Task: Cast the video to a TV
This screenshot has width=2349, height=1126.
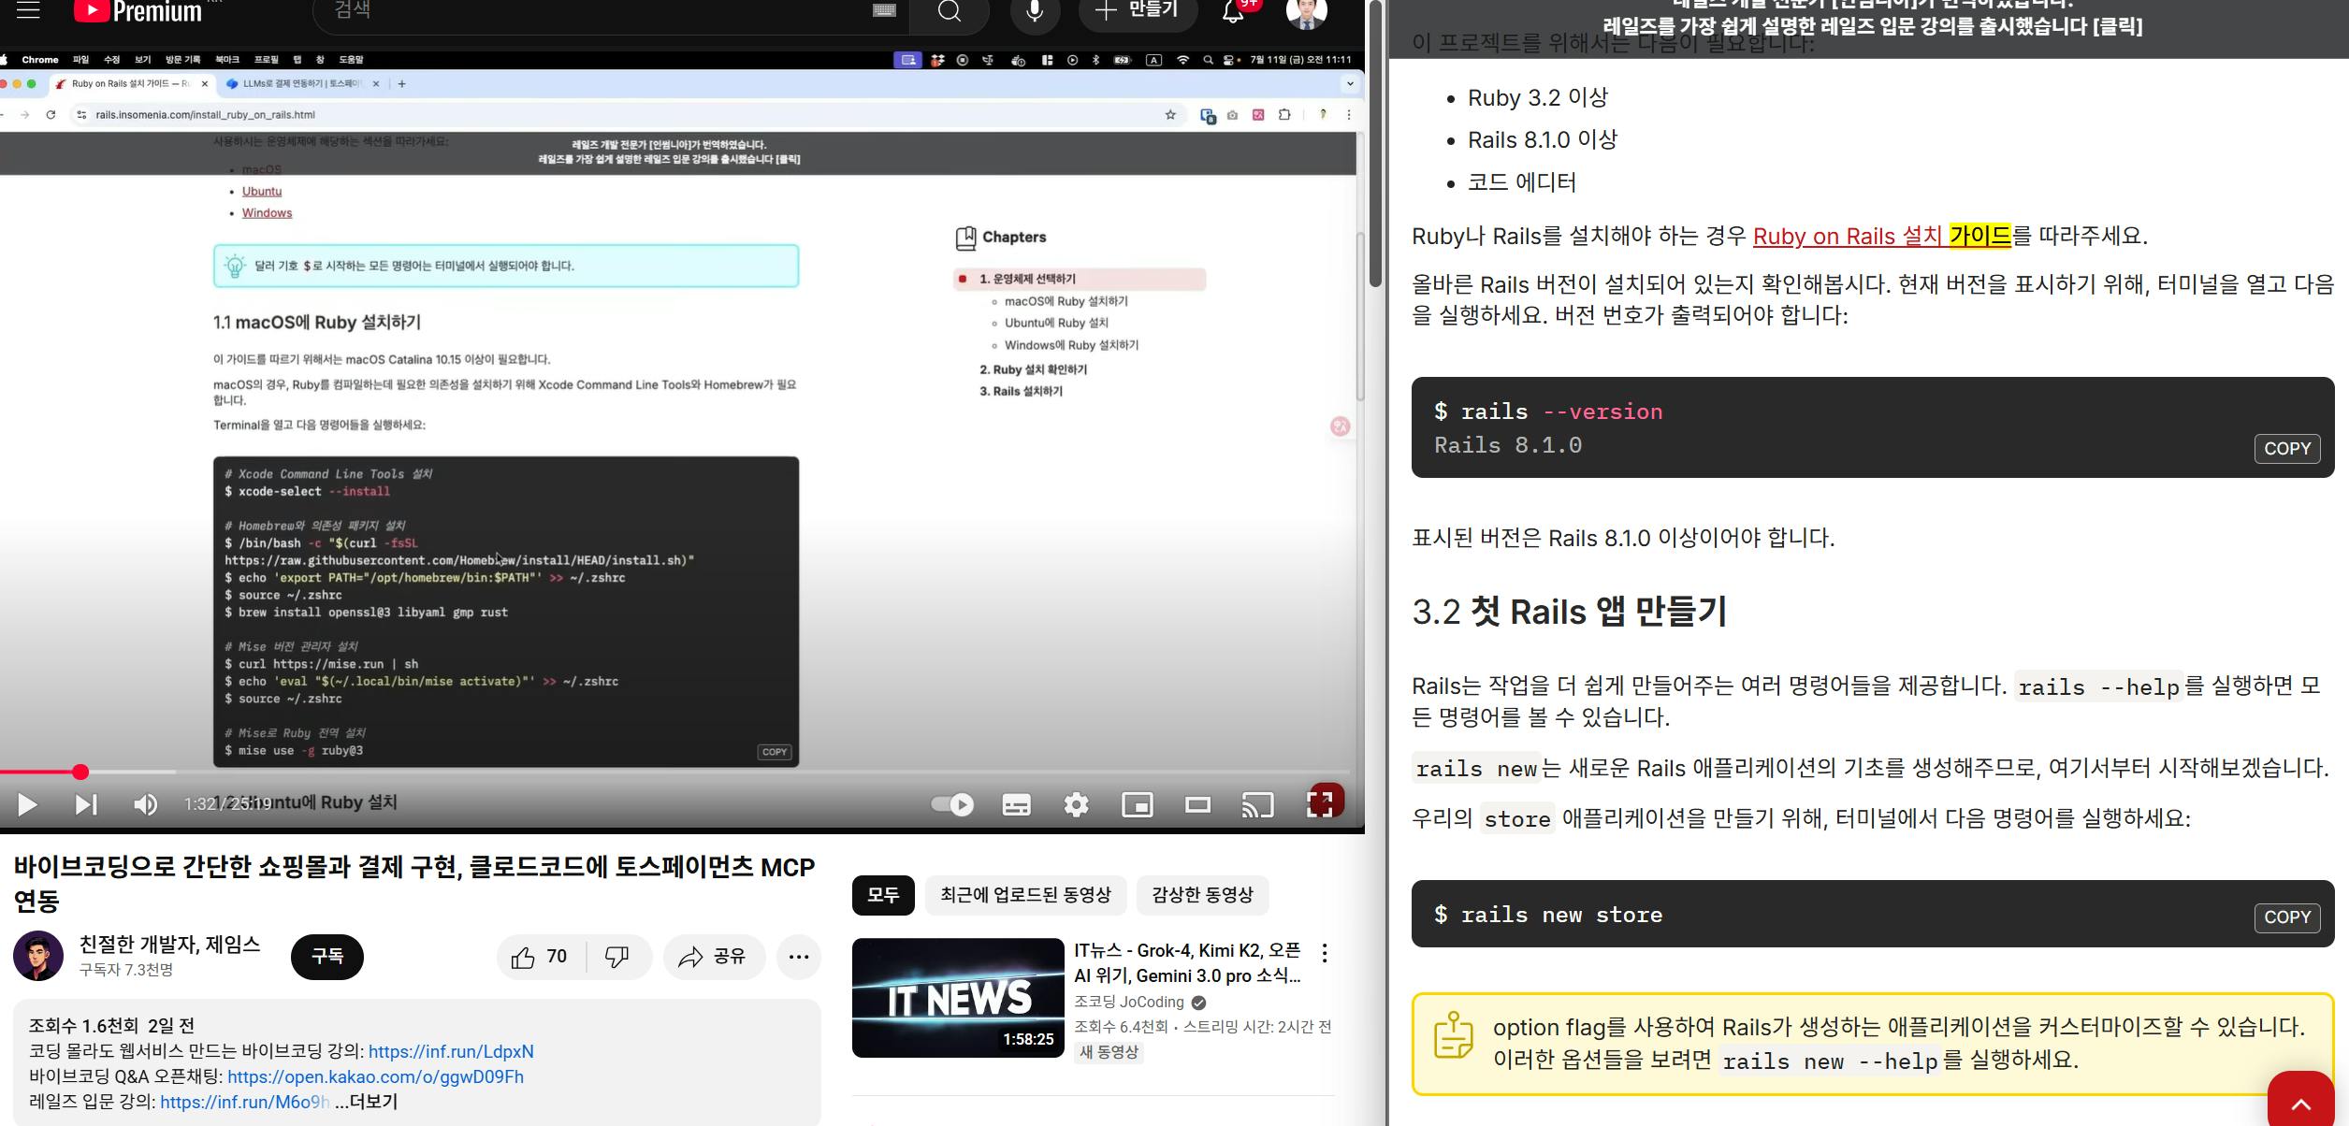Action: (1257, 804)
